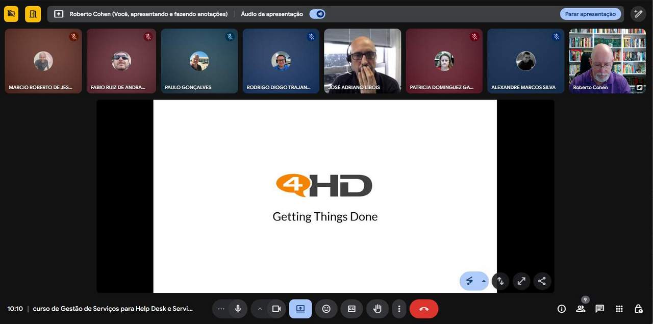Select José Adriano Libois video tile

click(x=362, y=61)
